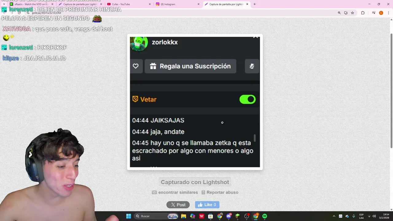Open Spotify from the taskbar
Viewport: 393px width, 221px height.
coord(265,216)
